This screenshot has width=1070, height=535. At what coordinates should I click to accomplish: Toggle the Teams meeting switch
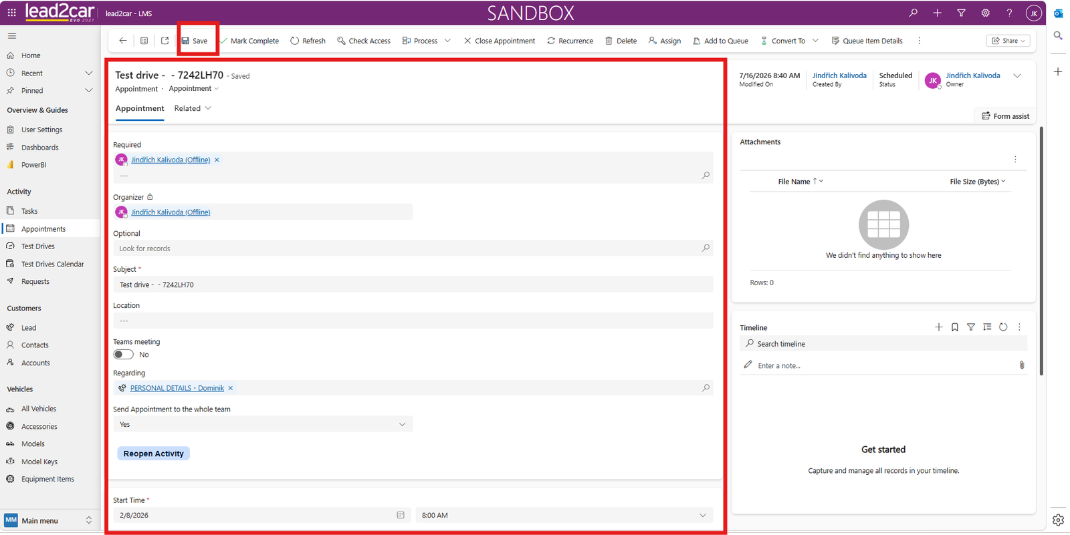[123, 355]
